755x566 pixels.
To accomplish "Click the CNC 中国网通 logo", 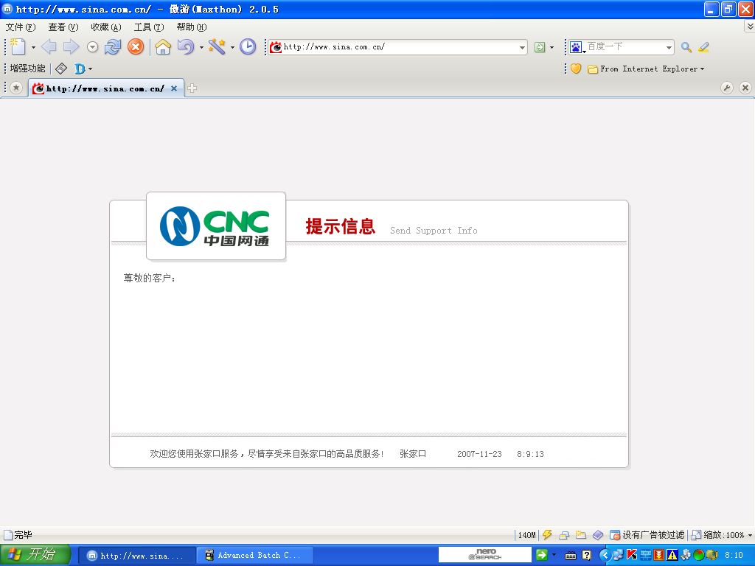I will (215, 226).
